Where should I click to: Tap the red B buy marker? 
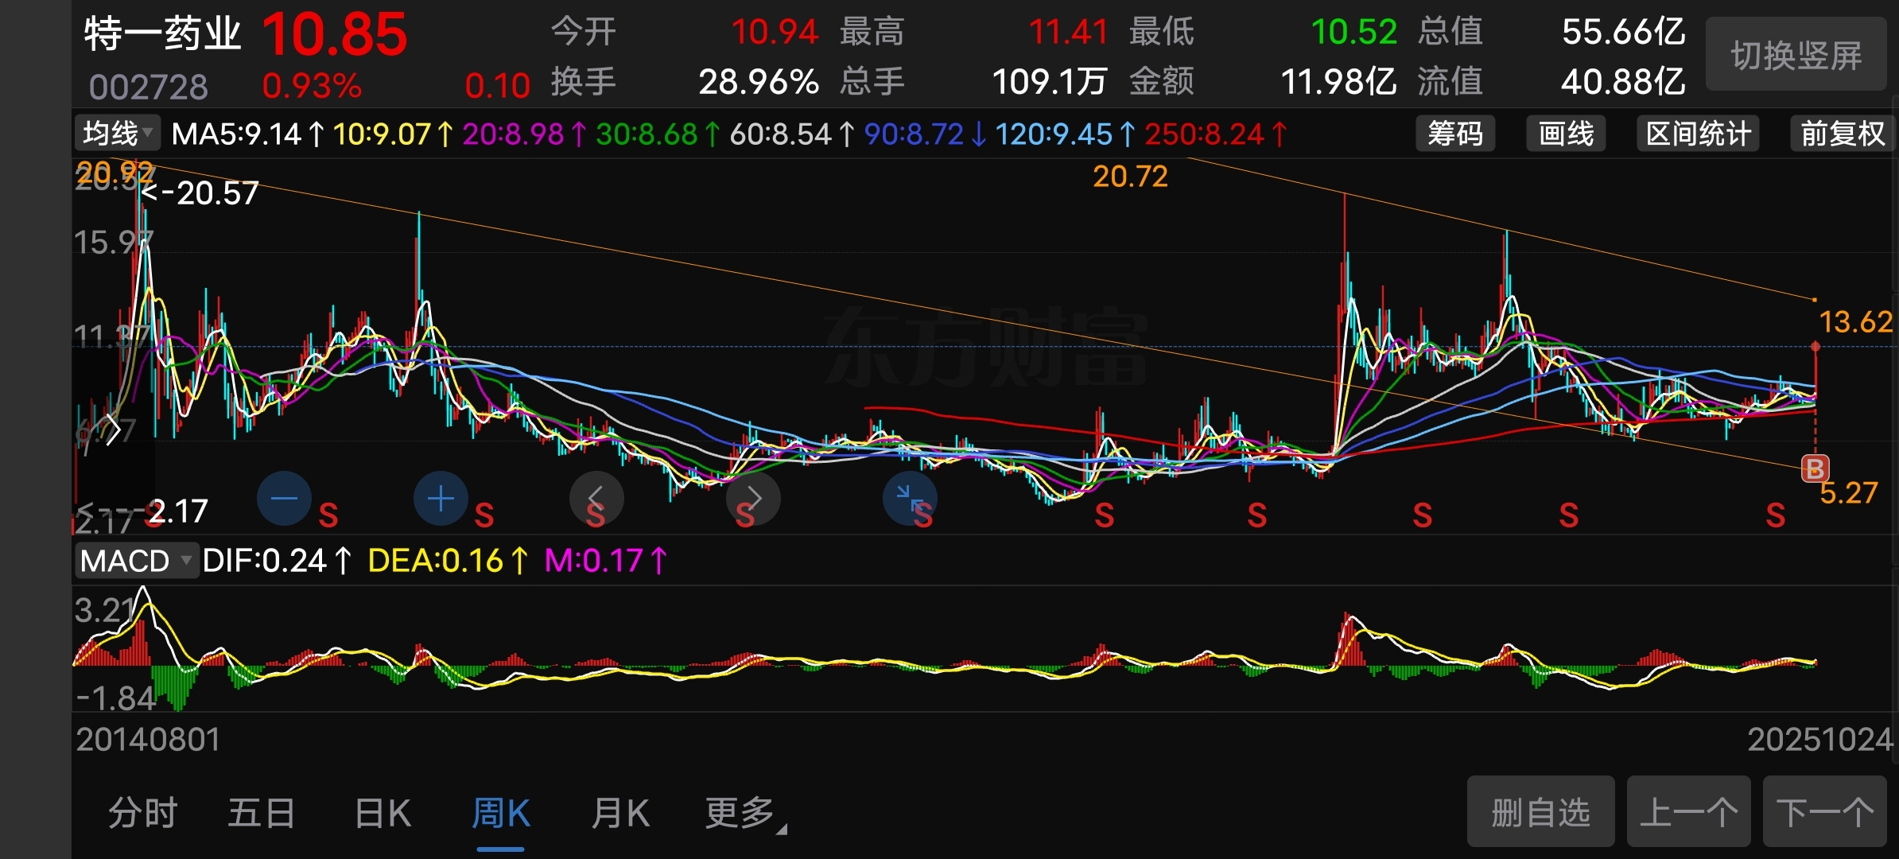click(1815, 468)
